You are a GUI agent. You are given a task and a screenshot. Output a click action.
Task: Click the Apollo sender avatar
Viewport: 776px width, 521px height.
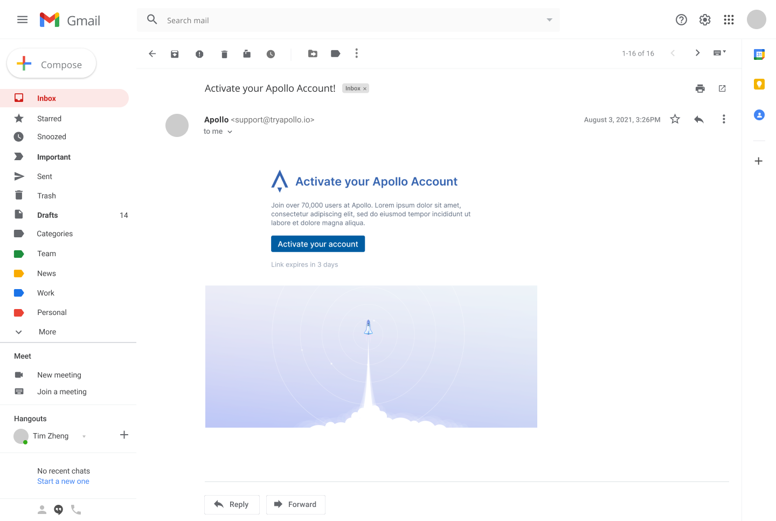pos(177,125)
